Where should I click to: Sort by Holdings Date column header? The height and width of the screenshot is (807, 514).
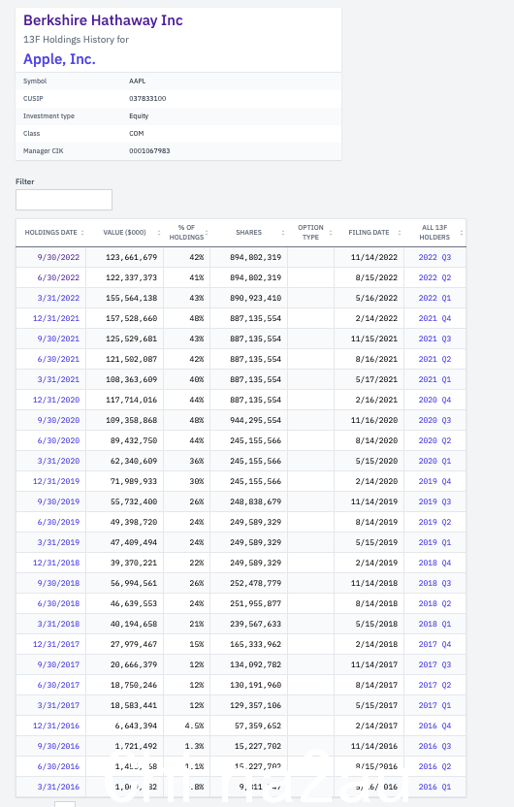tap(51, 233)
